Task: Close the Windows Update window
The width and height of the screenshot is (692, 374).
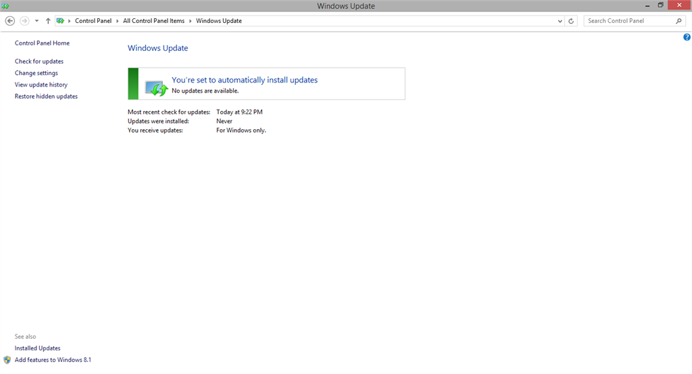Action: (x=679, y=5)
